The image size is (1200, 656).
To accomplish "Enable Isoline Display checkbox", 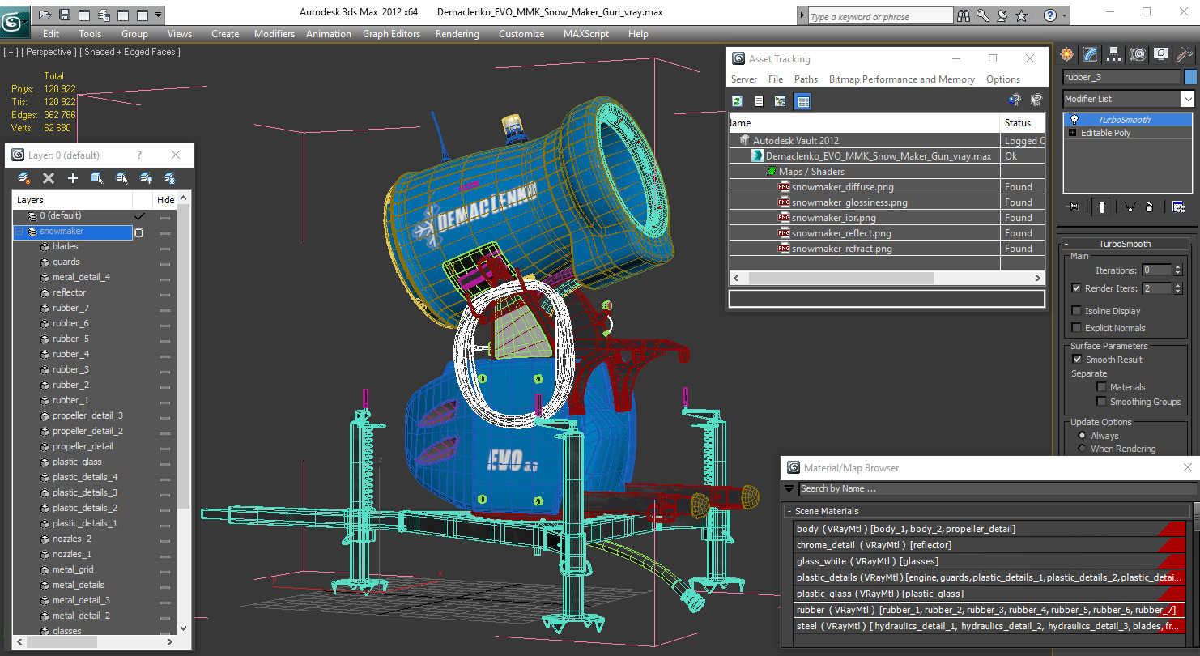I will (x=1076, y=310).
